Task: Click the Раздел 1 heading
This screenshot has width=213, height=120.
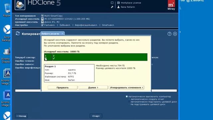Action: coord(50,66)
